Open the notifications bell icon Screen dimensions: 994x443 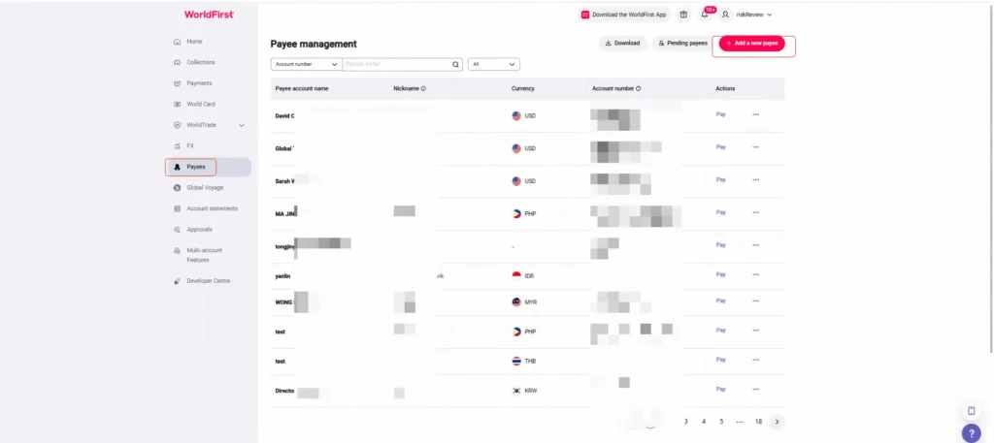tap(705, 15)
